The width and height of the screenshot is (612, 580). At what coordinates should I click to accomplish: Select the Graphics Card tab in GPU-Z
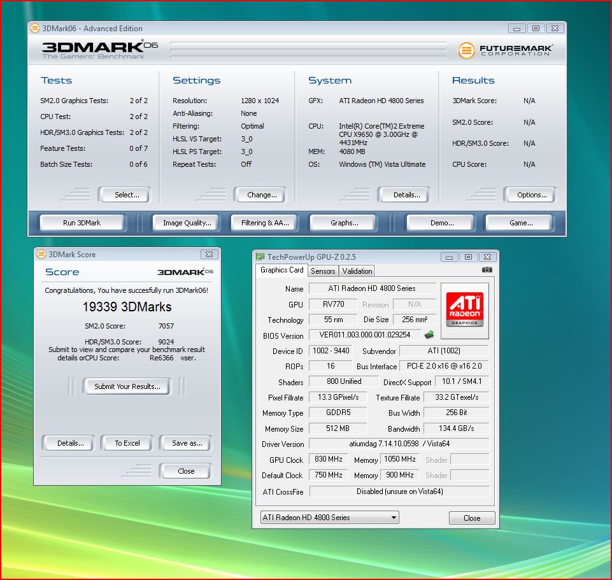pyautogui.click(x=282, y=270)
